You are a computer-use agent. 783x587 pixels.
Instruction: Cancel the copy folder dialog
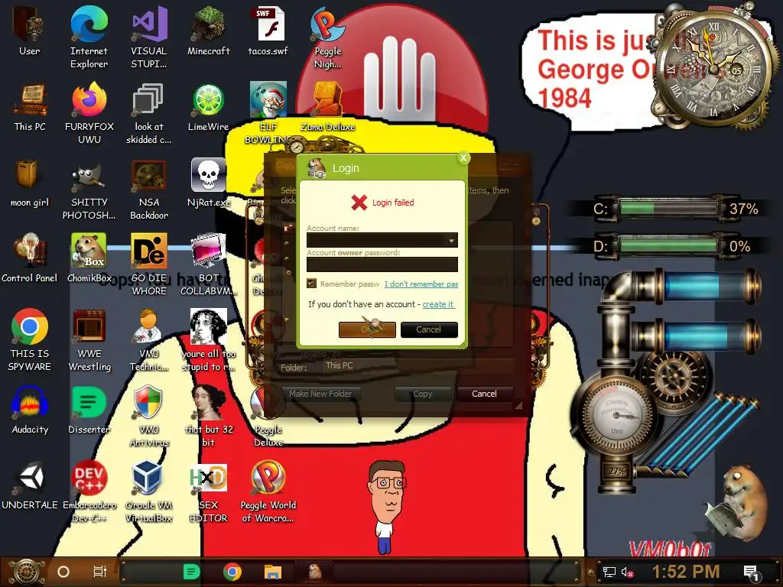tap(484, 394)
